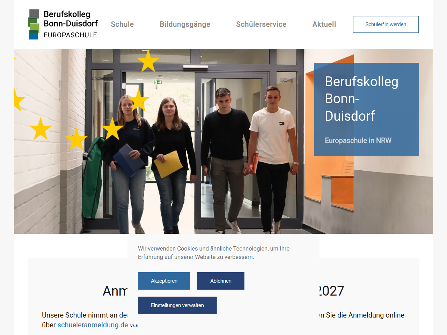The image size is (447, 335).
Task: Follow the schueleranmeldung.de link
Action: (93, 325)
